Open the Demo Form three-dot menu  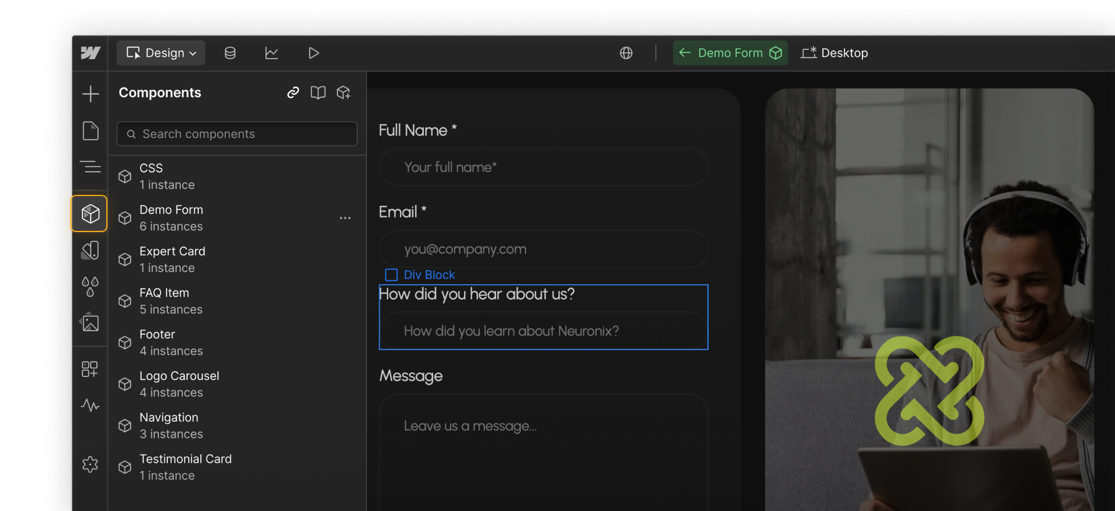point(345,218)
